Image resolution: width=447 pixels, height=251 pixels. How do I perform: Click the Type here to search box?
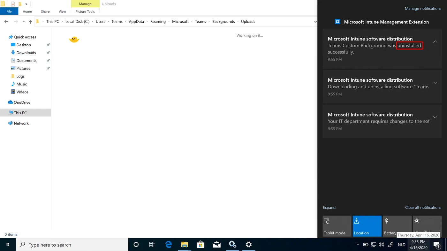72,245
